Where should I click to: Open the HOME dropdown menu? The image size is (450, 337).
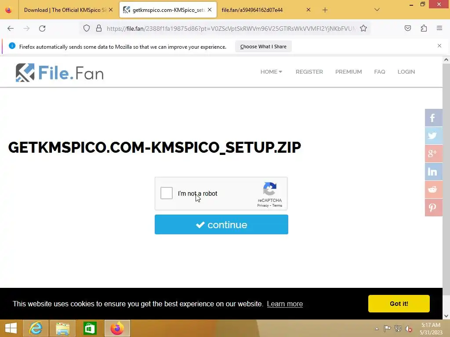point(271,72)
